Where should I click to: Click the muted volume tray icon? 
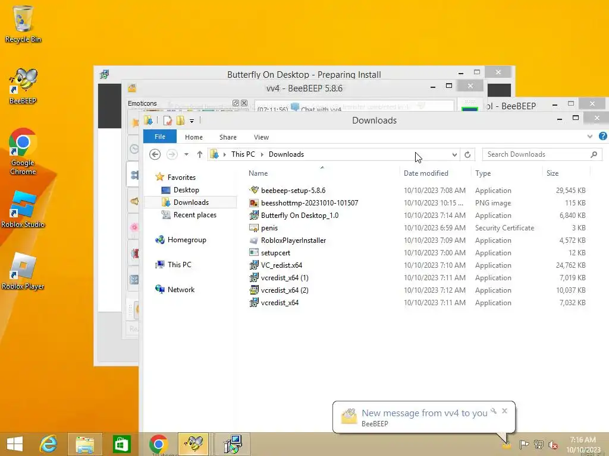click(x=553, y=444)
